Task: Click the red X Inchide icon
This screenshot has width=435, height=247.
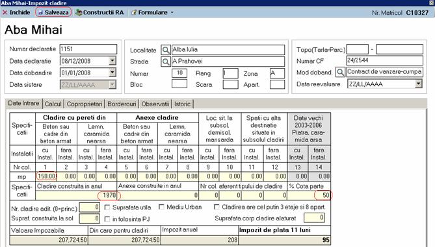Action: (x=5, y=12)
